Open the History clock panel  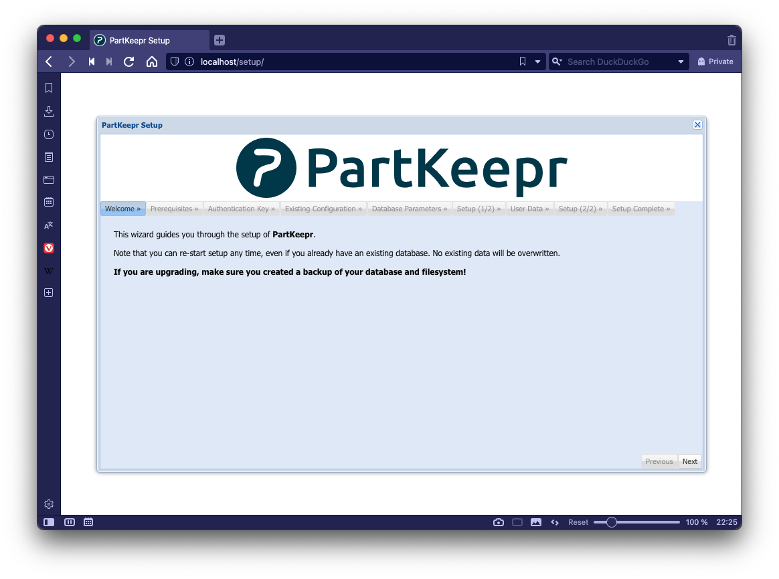tap(49, 134)
